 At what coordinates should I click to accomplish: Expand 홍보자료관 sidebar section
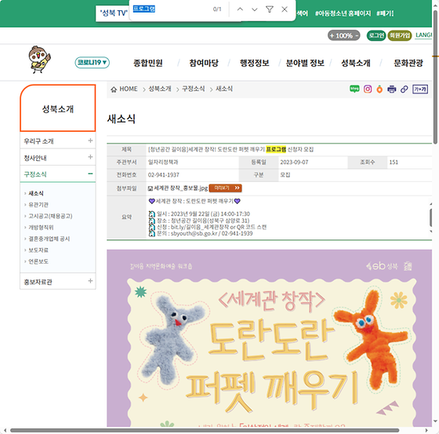point(90,281)
